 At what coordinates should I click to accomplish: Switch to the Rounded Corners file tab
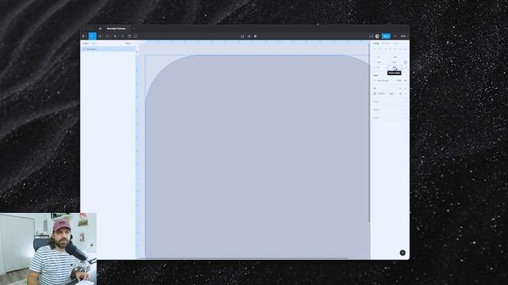(x=116, y=28)
